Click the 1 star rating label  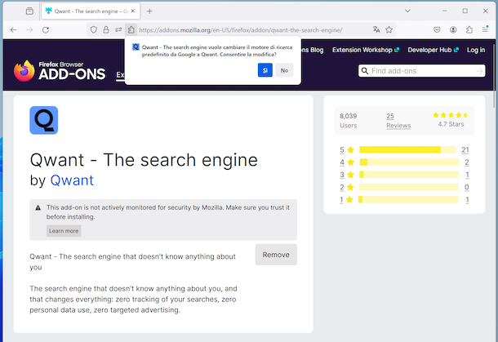[346, 200]
